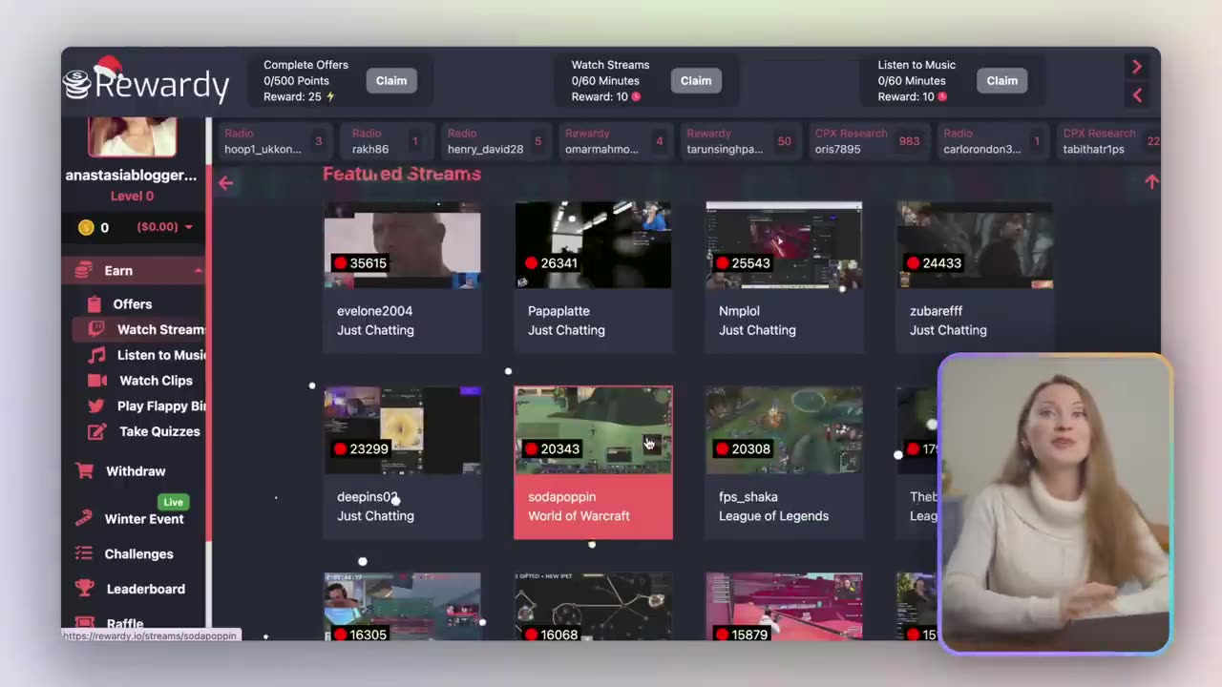The height and width of the screenshot is (687, 1222).
Task: Click the Leaderboard trophy icon
Action: click(x=85, y=590)
